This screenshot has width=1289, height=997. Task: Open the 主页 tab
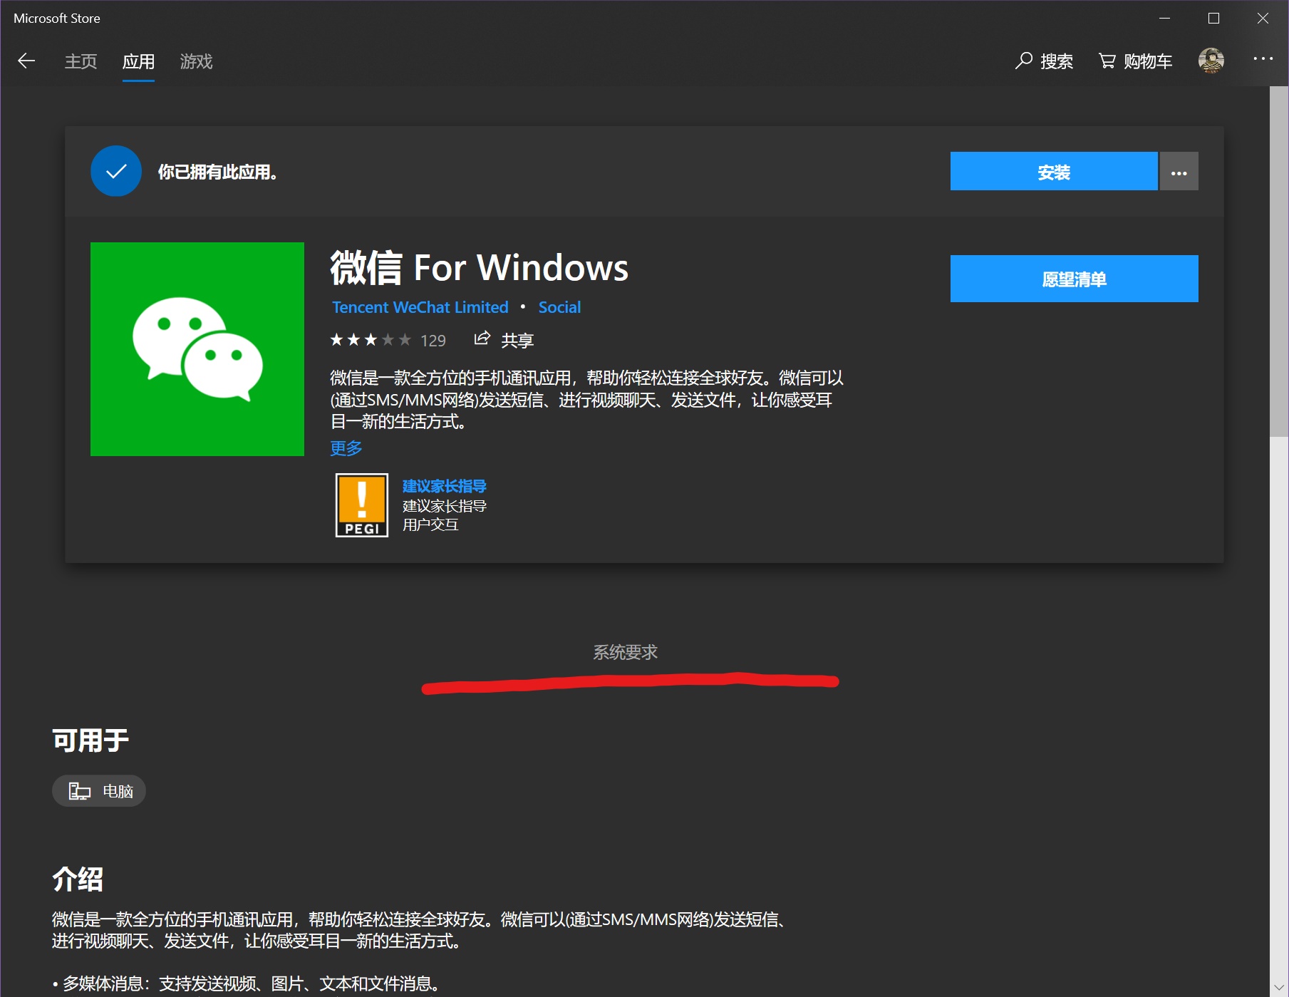pyautogui.click(x=81, y=61)
